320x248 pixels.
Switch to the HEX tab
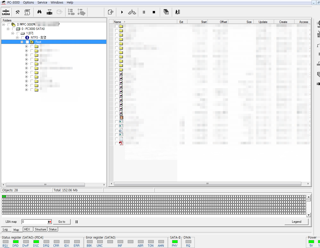coord(27,229)
